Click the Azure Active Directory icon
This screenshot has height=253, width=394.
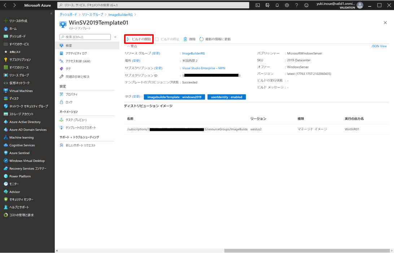coord(6,122)
